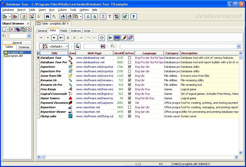The width and height of the screenshot is (246, 167).
Task: Click the open database folder icon
Action: [x=5, y=16]
